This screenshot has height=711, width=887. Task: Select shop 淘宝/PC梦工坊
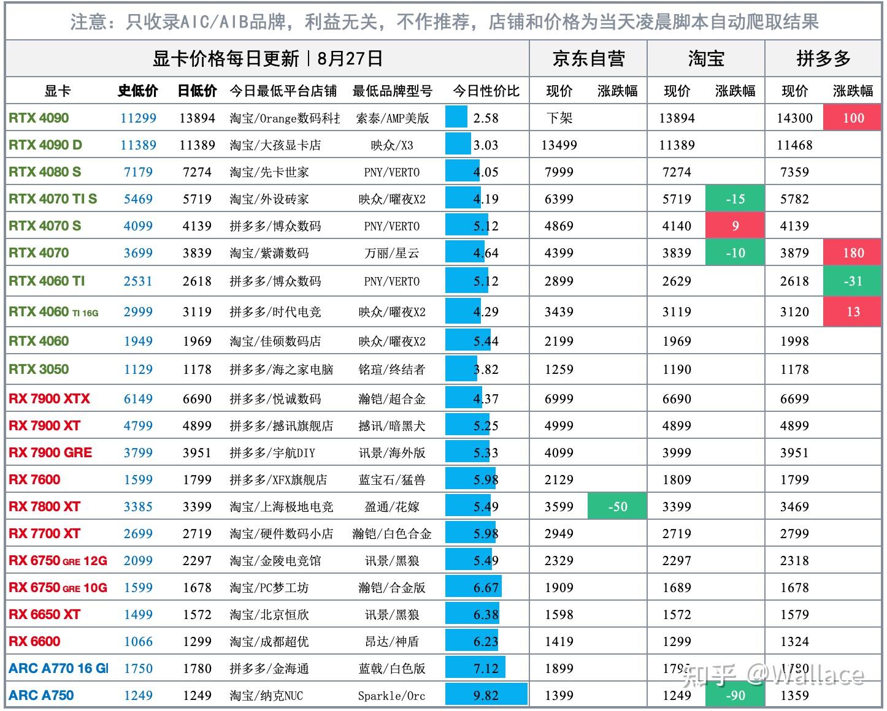[269, 588]
